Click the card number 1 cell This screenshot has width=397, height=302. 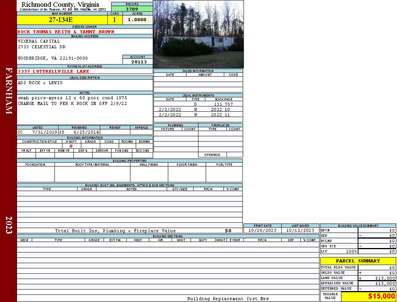[115, 20]
